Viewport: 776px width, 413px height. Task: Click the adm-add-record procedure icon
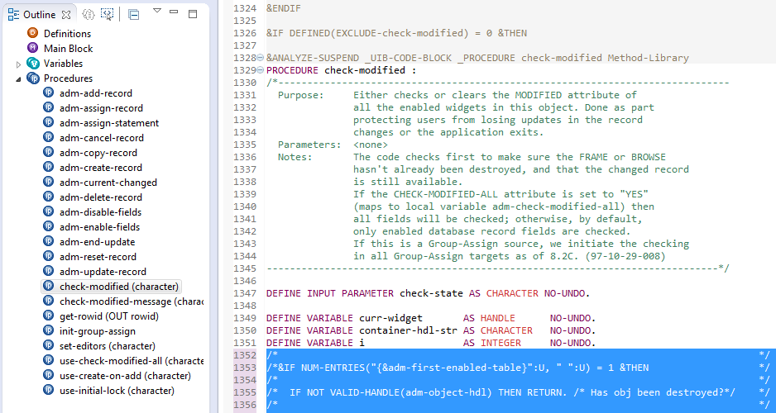tap(49, 93)
